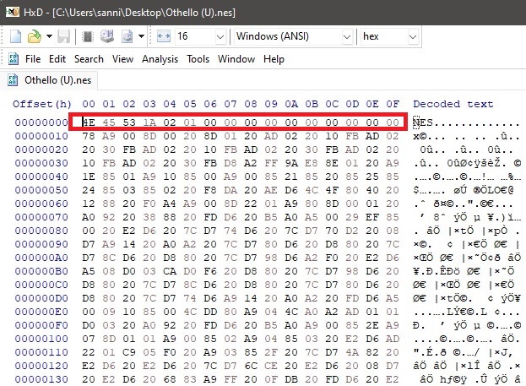Expand arrow beside disk image icon
Viewport: 526px width, 386px height.
141,36
